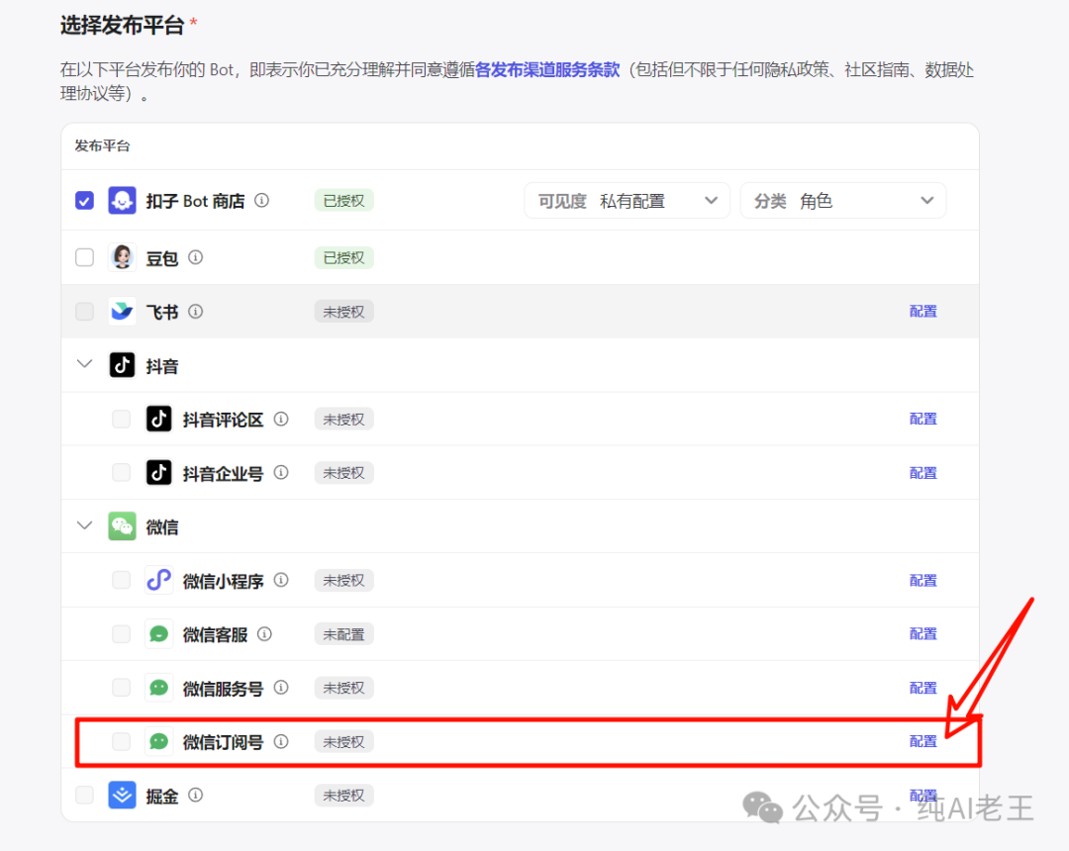Show info for 微信订阅号
Screen dimensions: 1069x851
point(281,741)
